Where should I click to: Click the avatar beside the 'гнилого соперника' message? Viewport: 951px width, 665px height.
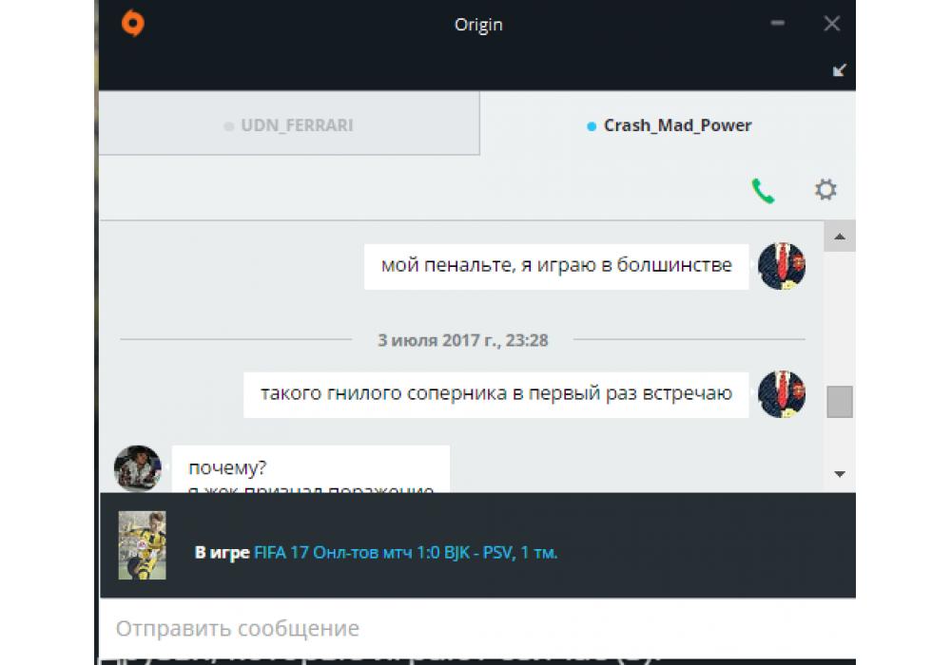pos(782,393)
